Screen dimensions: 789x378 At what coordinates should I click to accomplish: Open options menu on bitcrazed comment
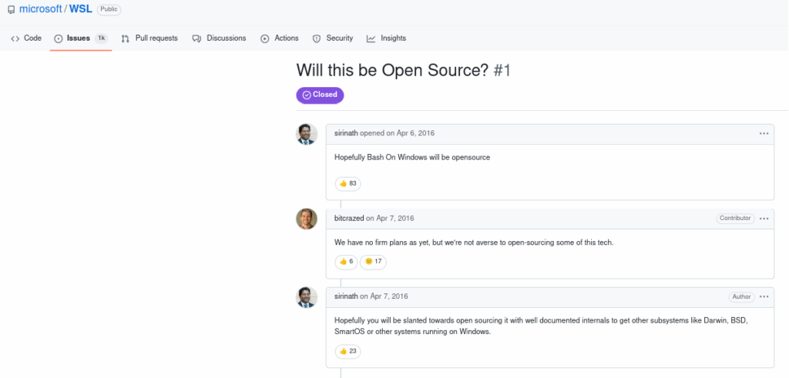764,219
